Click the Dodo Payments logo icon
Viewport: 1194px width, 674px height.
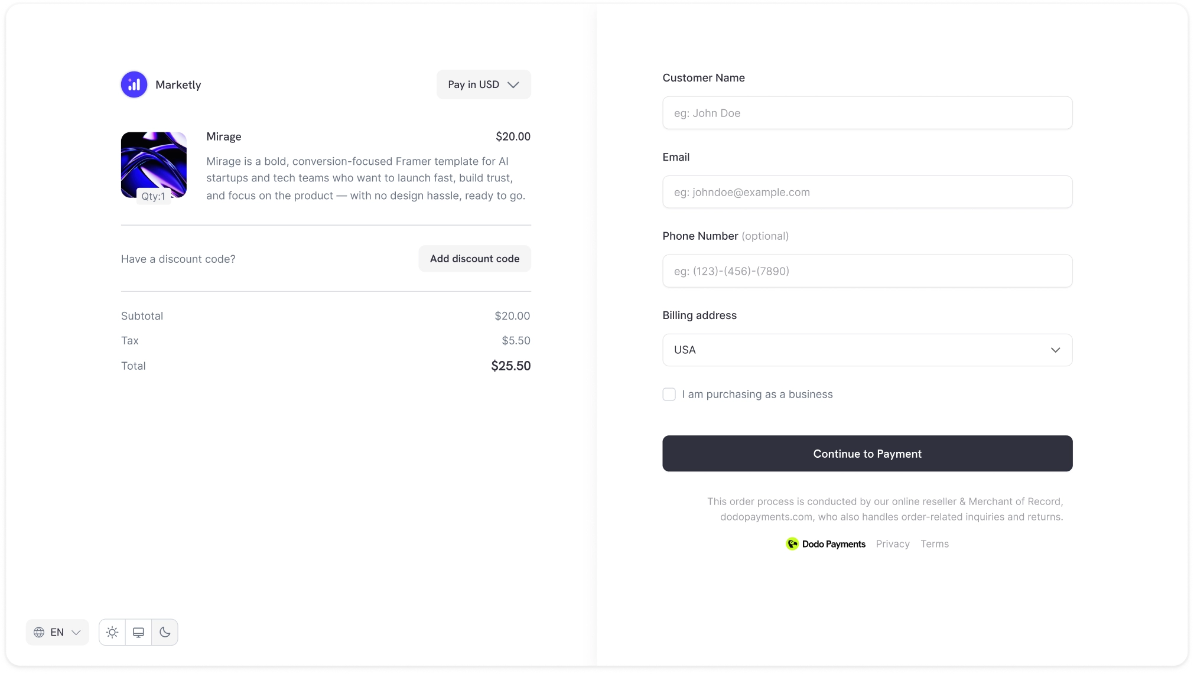coord(792,543)
